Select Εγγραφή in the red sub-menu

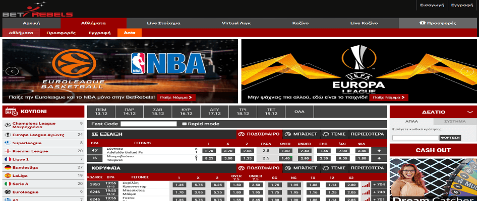click(100, 33)
